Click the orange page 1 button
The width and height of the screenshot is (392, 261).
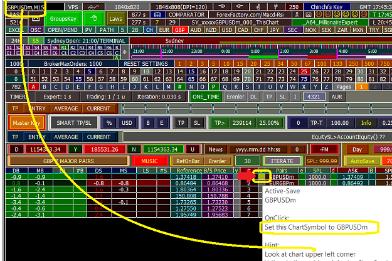pos(361,87)
